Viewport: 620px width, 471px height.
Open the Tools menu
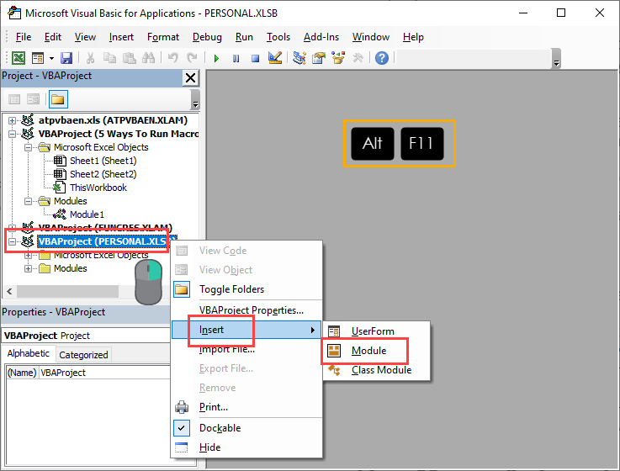[278, 37]
